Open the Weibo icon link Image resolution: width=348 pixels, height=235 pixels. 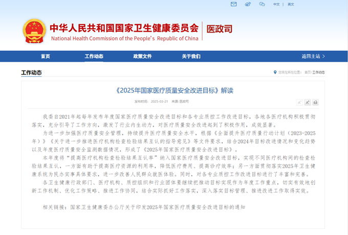pos(248,4)
